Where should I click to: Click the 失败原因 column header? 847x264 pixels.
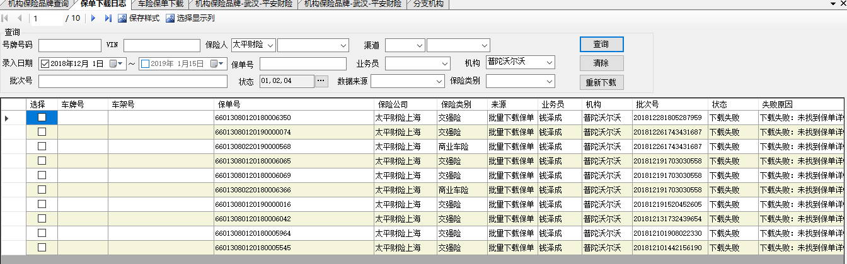[802, 104]
